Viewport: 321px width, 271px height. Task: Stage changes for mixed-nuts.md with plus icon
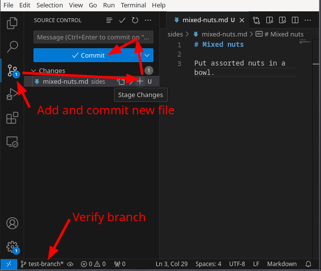[140, 81]
